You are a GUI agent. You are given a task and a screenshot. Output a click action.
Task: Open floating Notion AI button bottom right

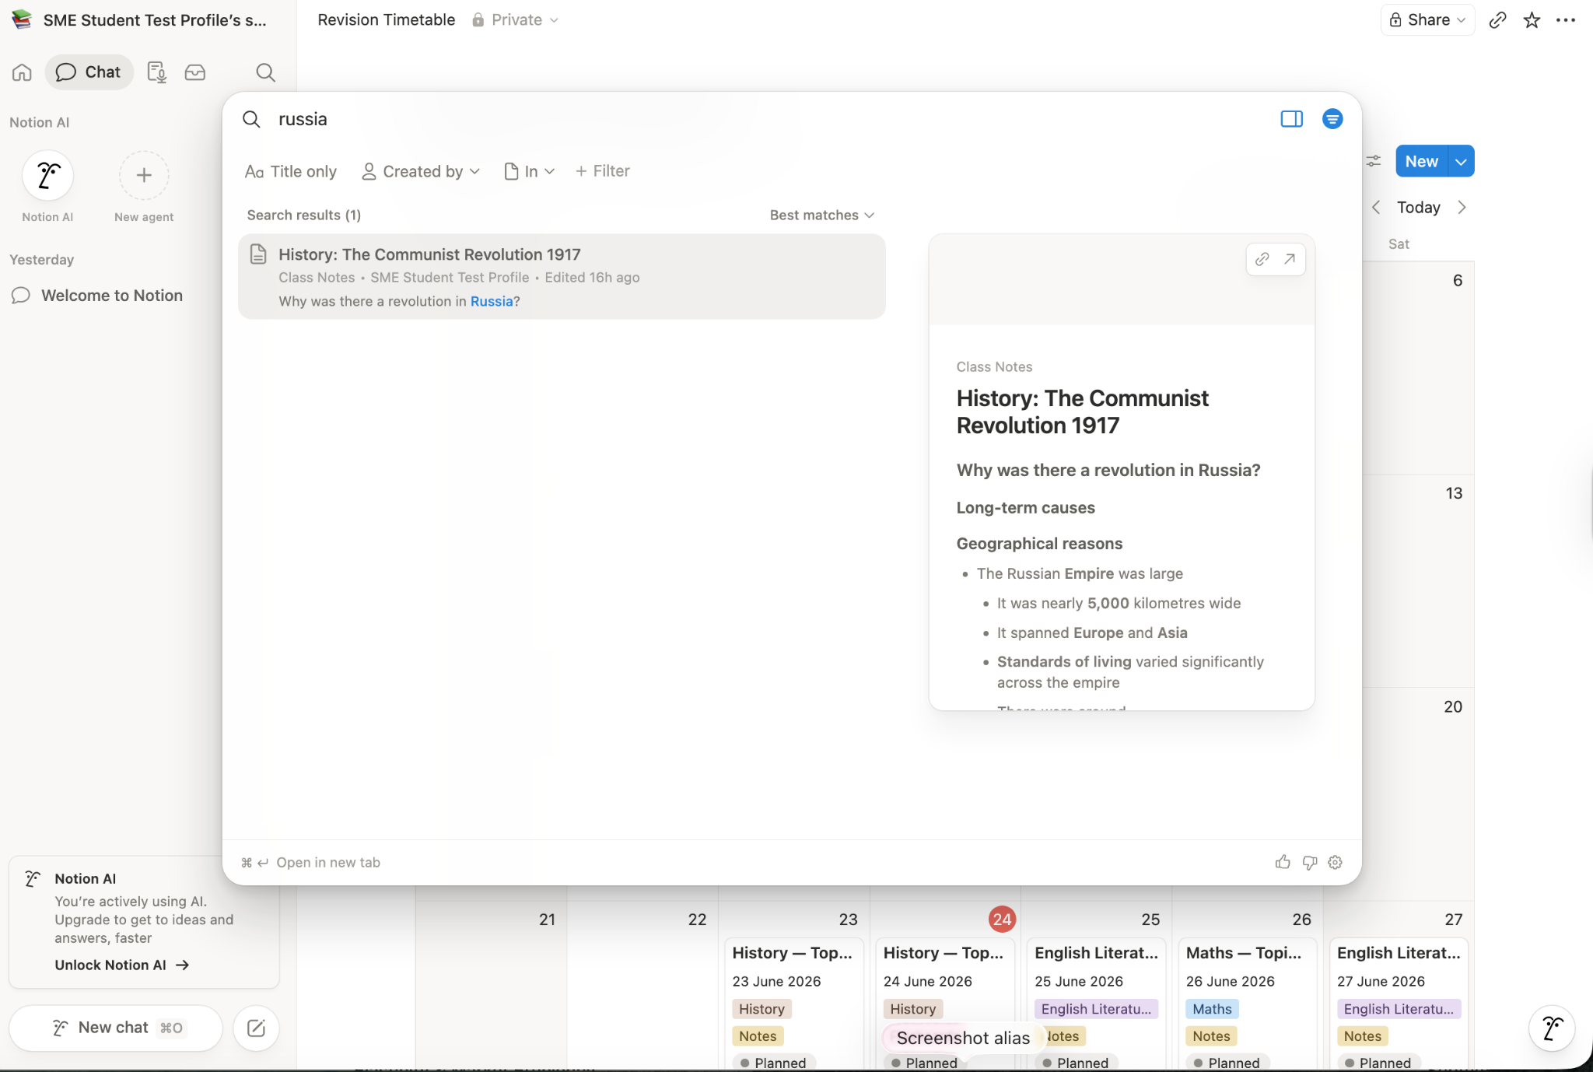tap(1552, 1028)
